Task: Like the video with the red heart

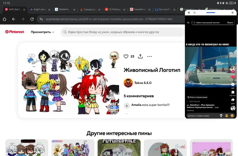Action: [x=233, y=77]
